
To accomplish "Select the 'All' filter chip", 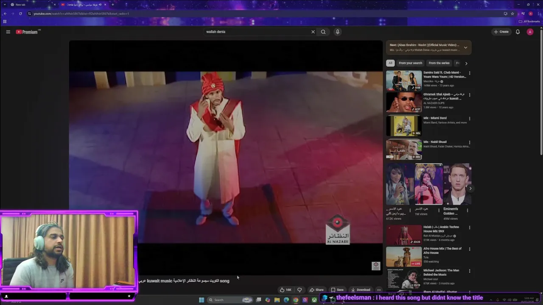I will coord(390,63).
